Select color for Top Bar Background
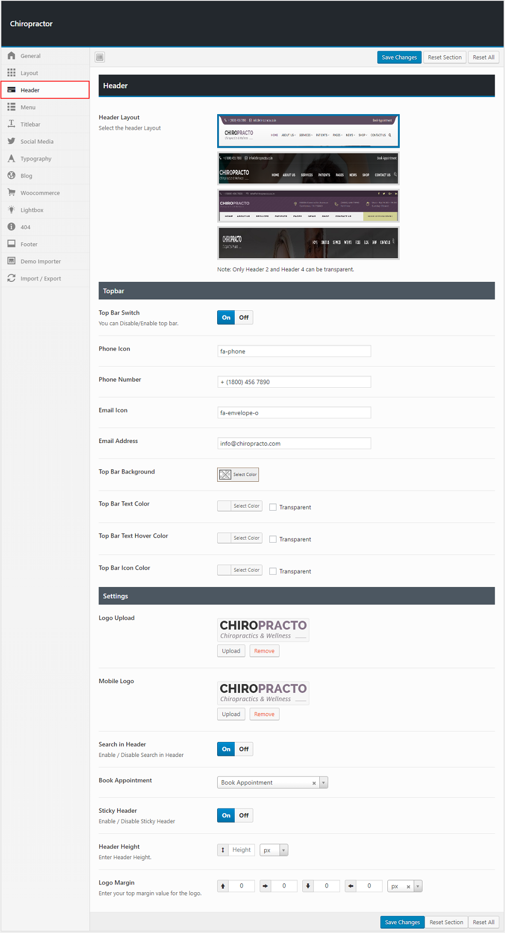This screenshot has width=505, height=933. point(238,475)
